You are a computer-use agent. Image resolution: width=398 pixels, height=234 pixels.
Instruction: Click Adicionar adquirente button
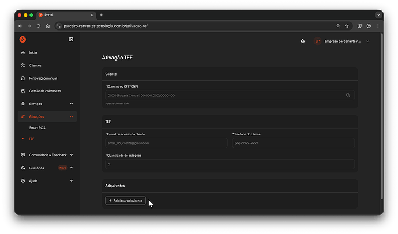tap(125, 201)
